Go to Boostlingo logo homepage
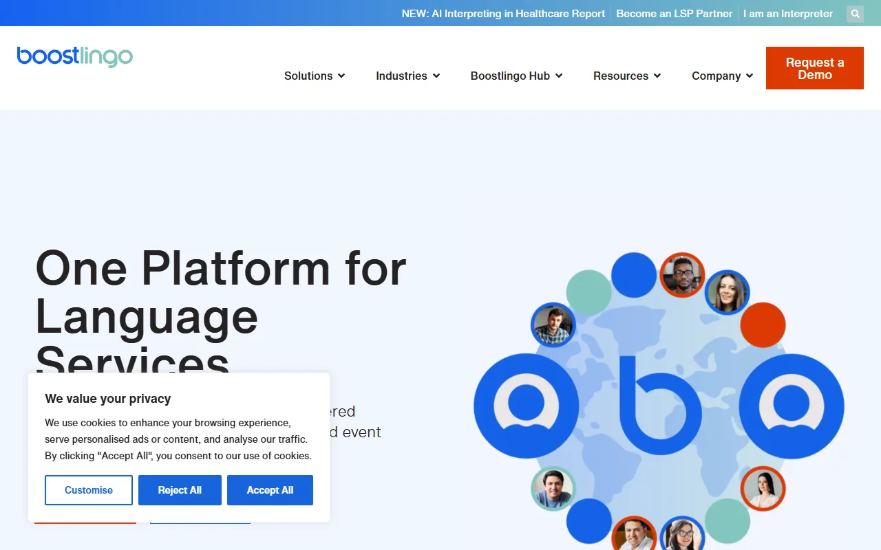Image resolution: width=881 pixels, height=550 pixels. pos(75,57)
